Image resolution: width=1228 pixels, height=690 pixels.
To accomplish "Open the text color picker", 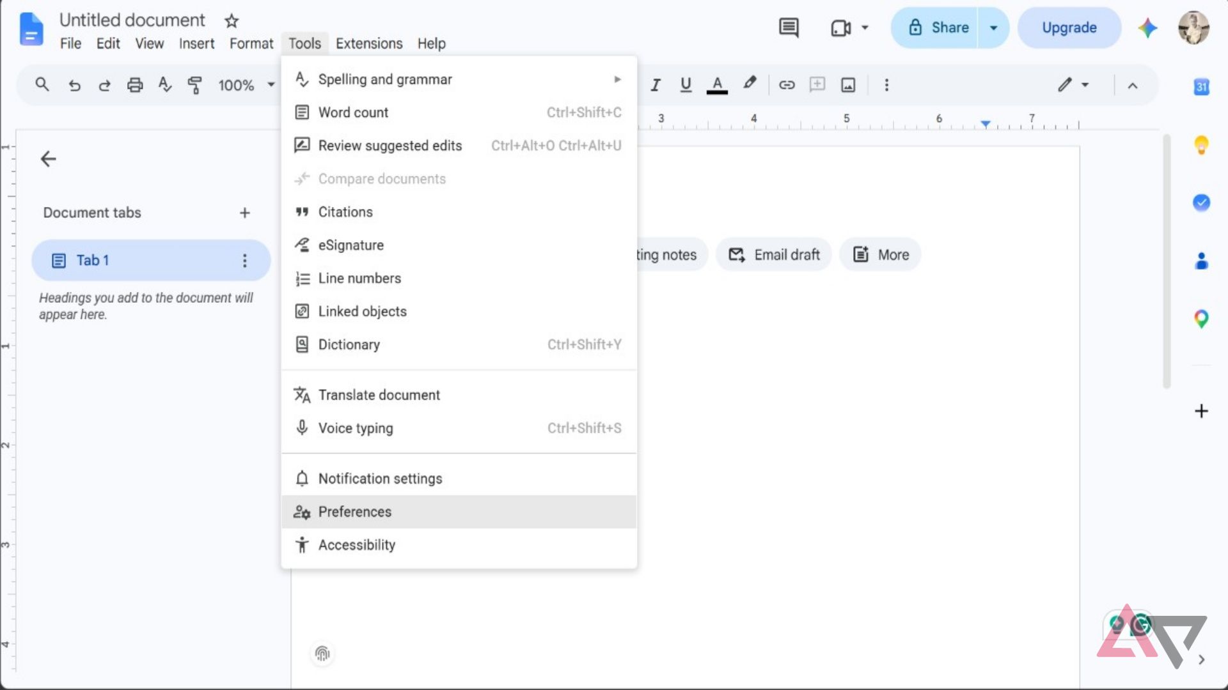I will 717,85.
